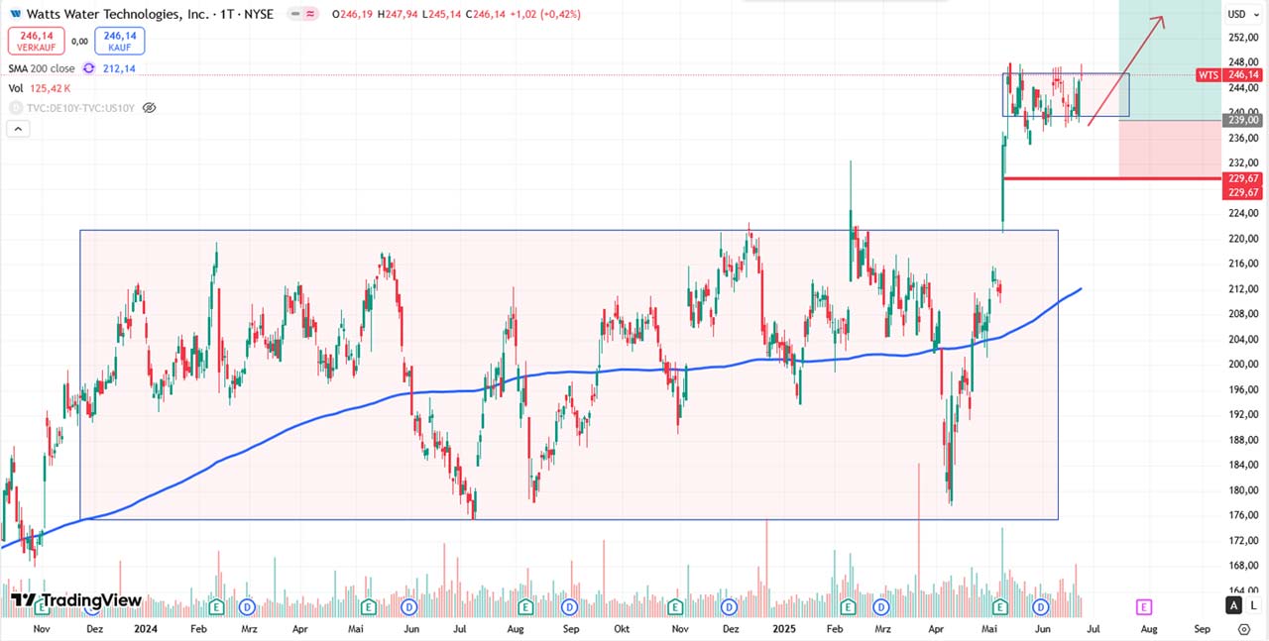Click the red VERKAUF sell button
This screenshot has height=641, width=1269.
click(x=37, y=41)
